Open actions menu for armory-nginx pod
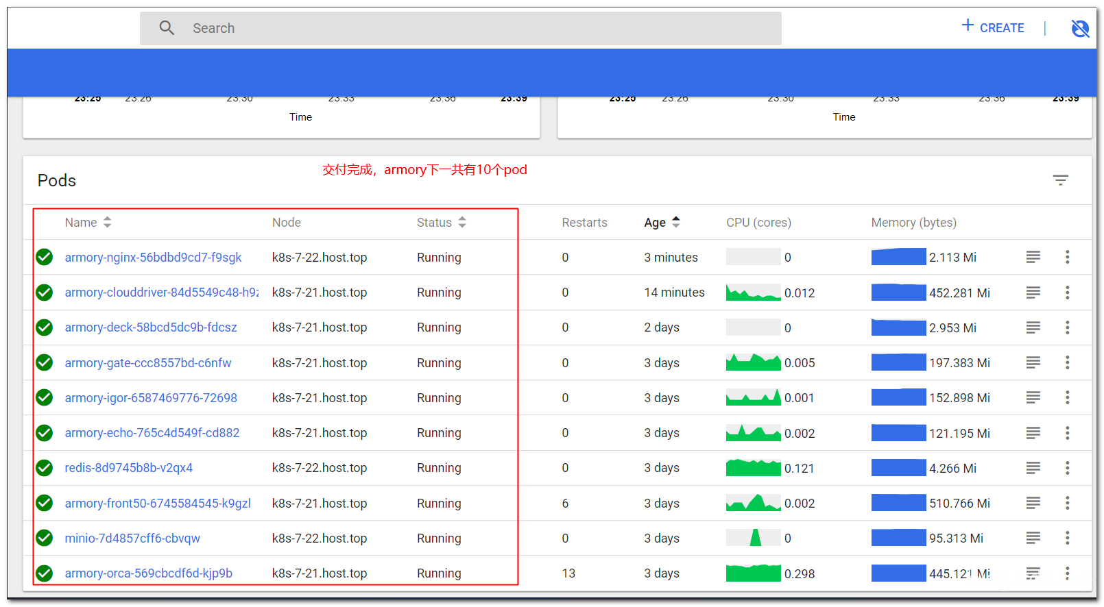 (1067, 257)
